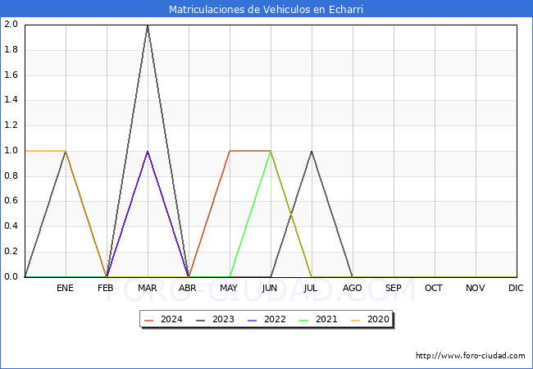The height and width of the screenshot is (369, 533).
Task: Click the 2022 blue peak at March
Action: tap(148, 151)
